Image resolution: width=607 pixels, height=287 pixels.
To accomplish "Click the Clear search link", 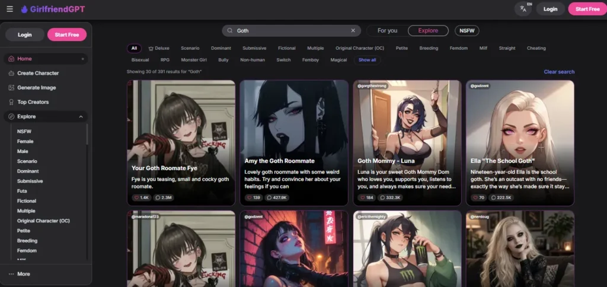I will (559, 72).
